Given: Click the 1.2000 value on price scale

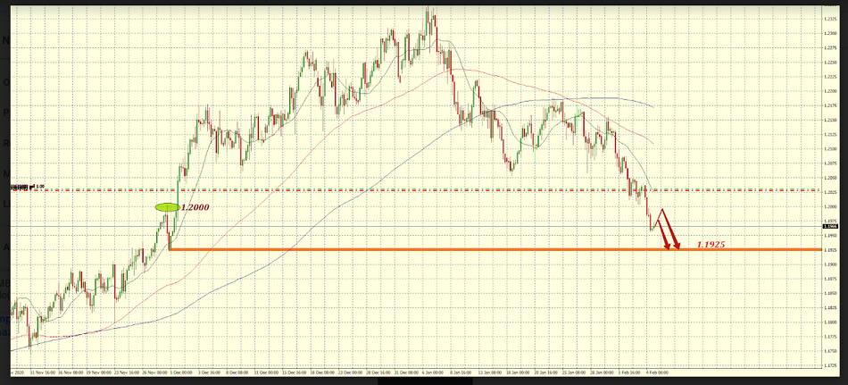Looking at the screenshot, I should pos(831,206).
